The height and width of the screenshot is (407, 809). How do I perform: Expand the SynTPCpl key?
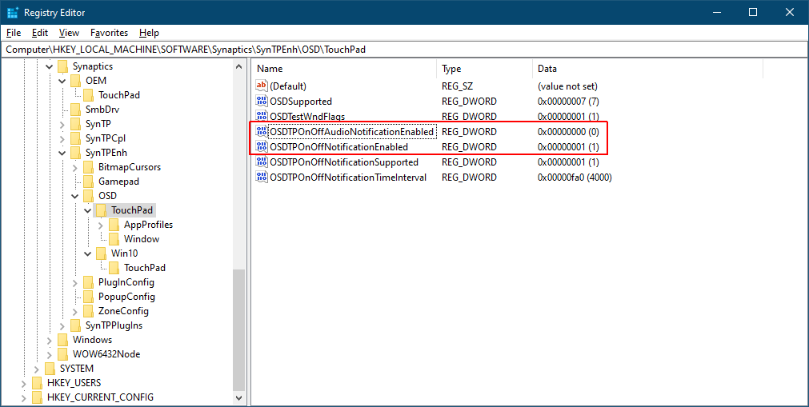pos(62,139)
